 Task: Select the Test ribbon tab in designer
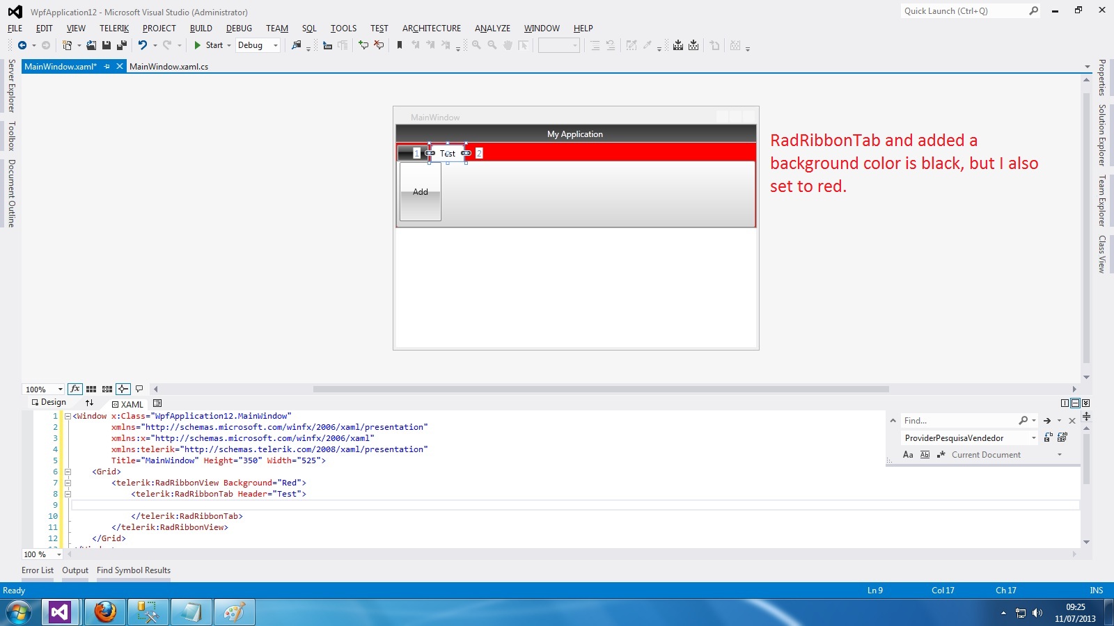tap(448, 153)
